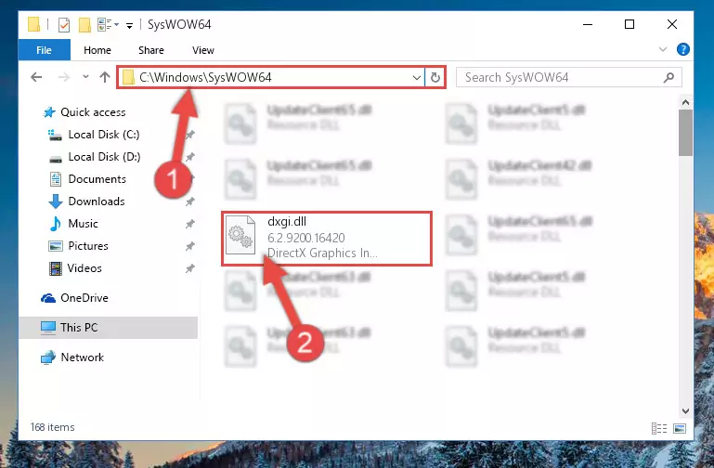Click the Quick access star icon
714x468 pixels.
[49, 112]
